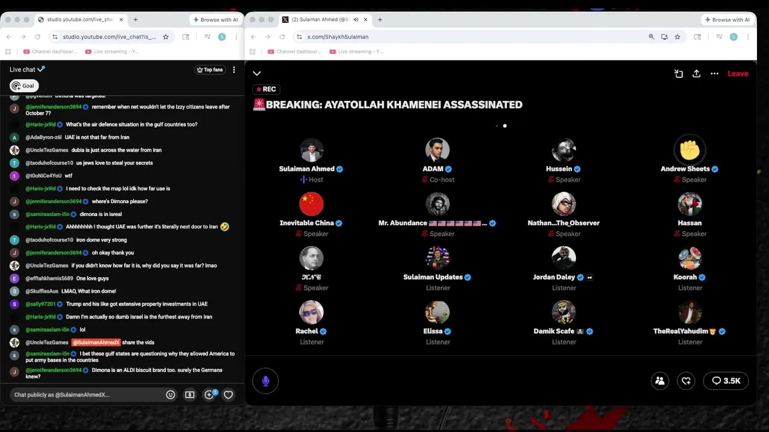Open Inevitable China flag avatar
This screenshot has width=769, height=432.
tap(311, 204)
